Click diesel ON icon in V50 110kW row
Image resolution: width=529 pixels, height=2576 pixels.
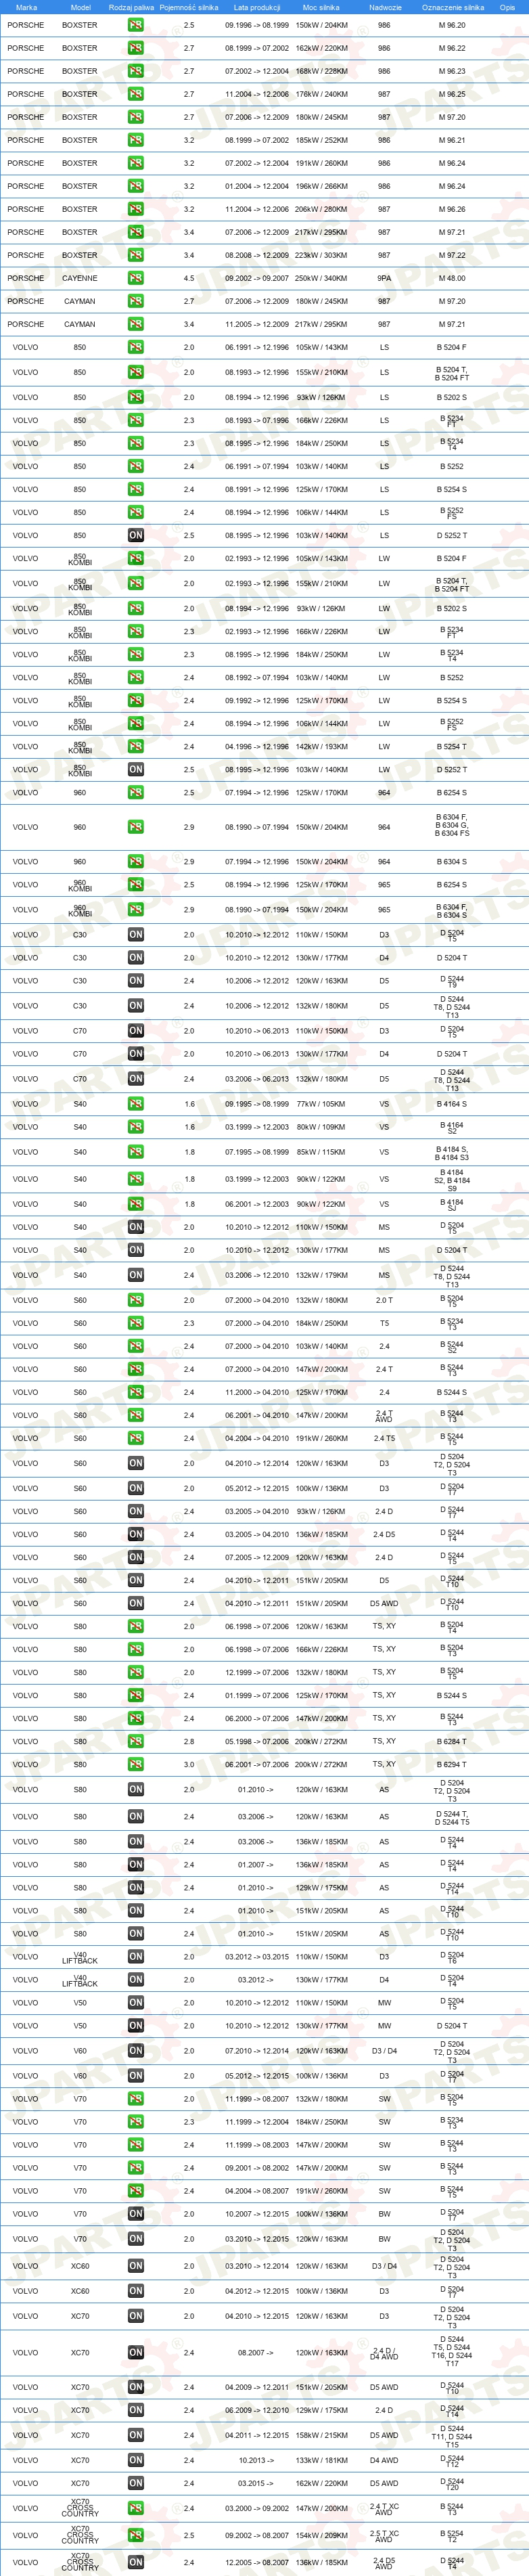tap(135, 2003)
